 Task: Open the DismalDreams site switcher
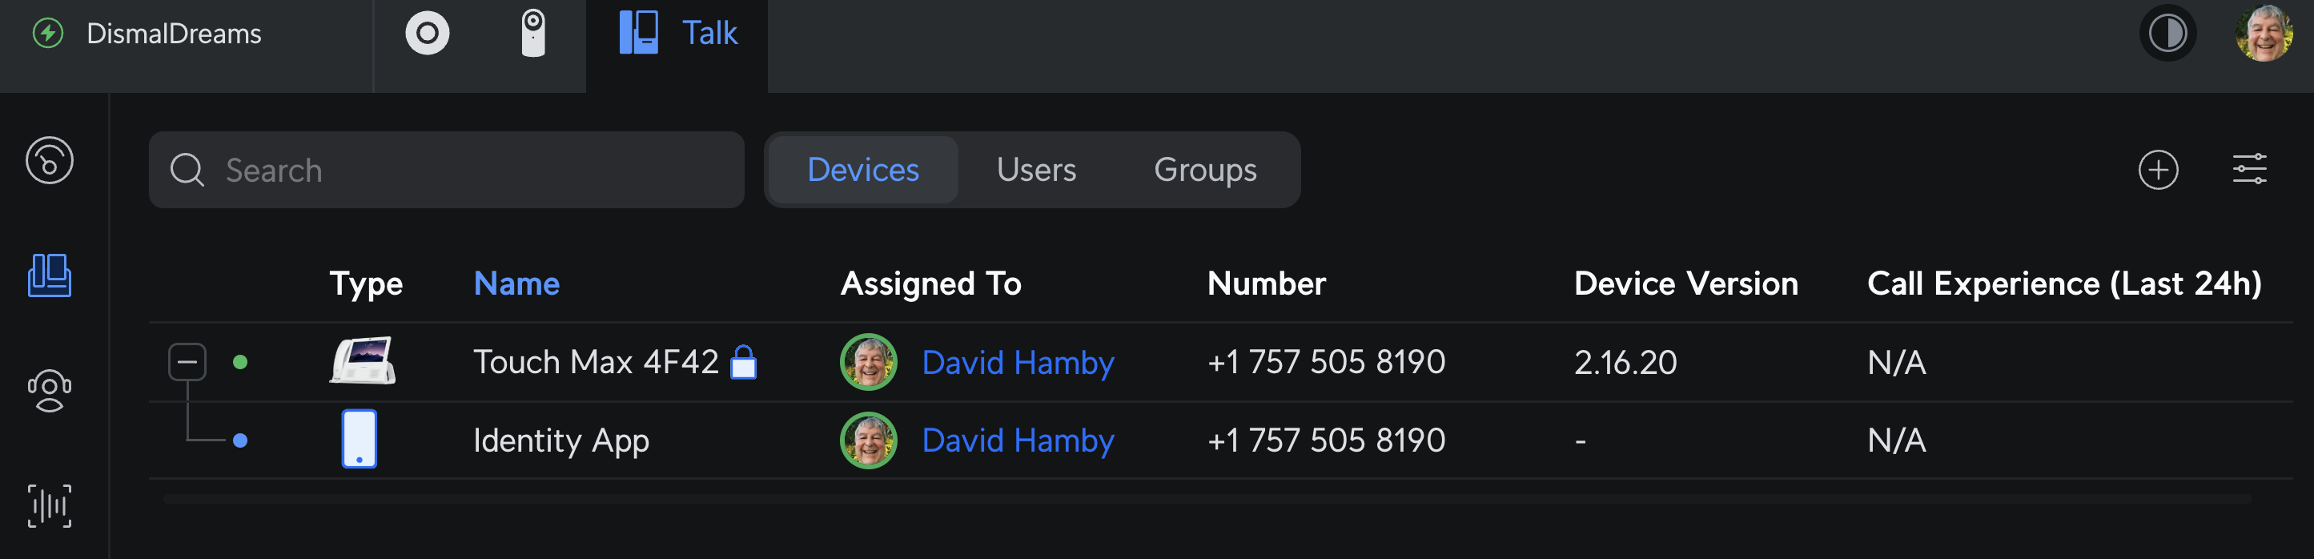point(174,34)
